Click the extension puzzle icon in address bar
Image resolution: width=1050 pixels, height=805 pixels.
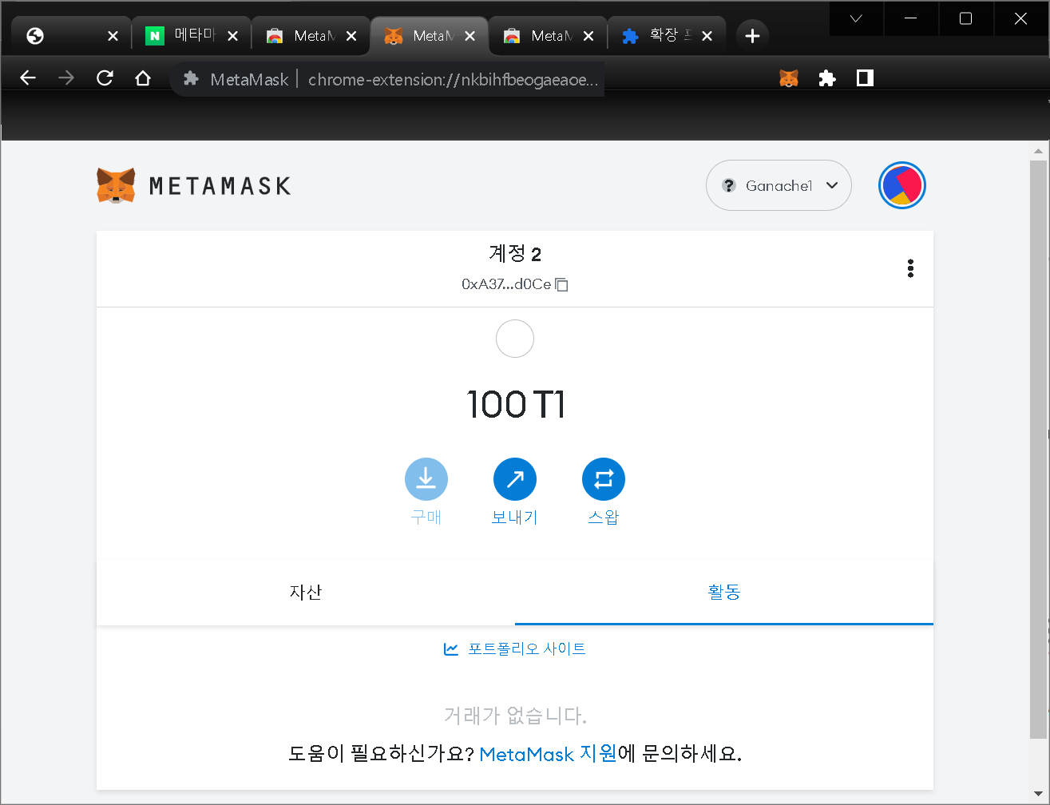point(191,79)
